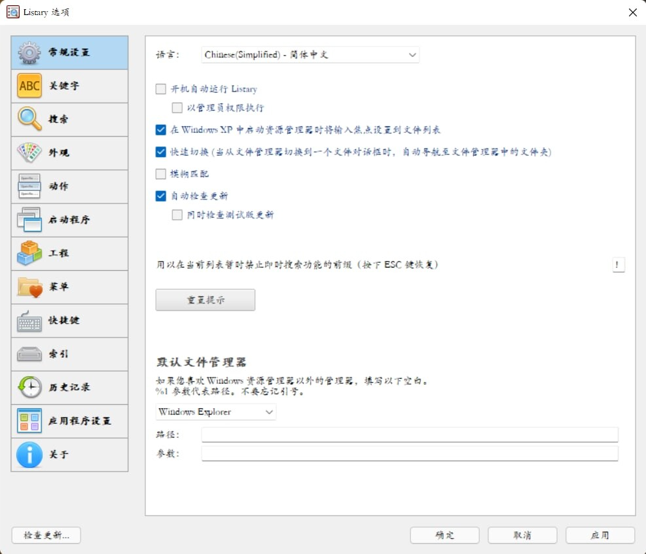
Task: Click the list icon for 动作
Action: click(x=29, y=186)
